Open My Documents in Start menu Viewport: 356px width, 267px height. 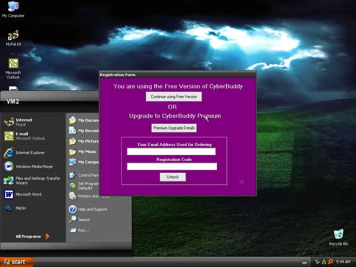tap(84, 120)
